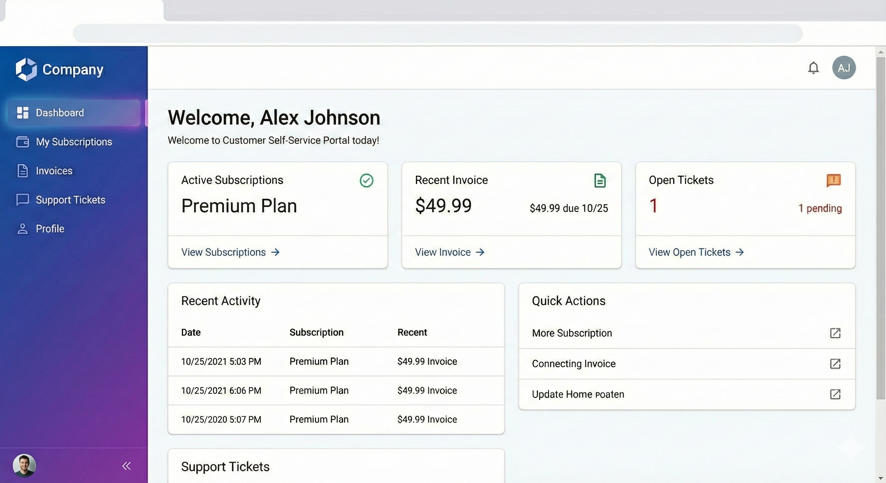Collapse the sidebar with the double-chevron
Viewport: 886px width, 483px height.
point(126,465)
